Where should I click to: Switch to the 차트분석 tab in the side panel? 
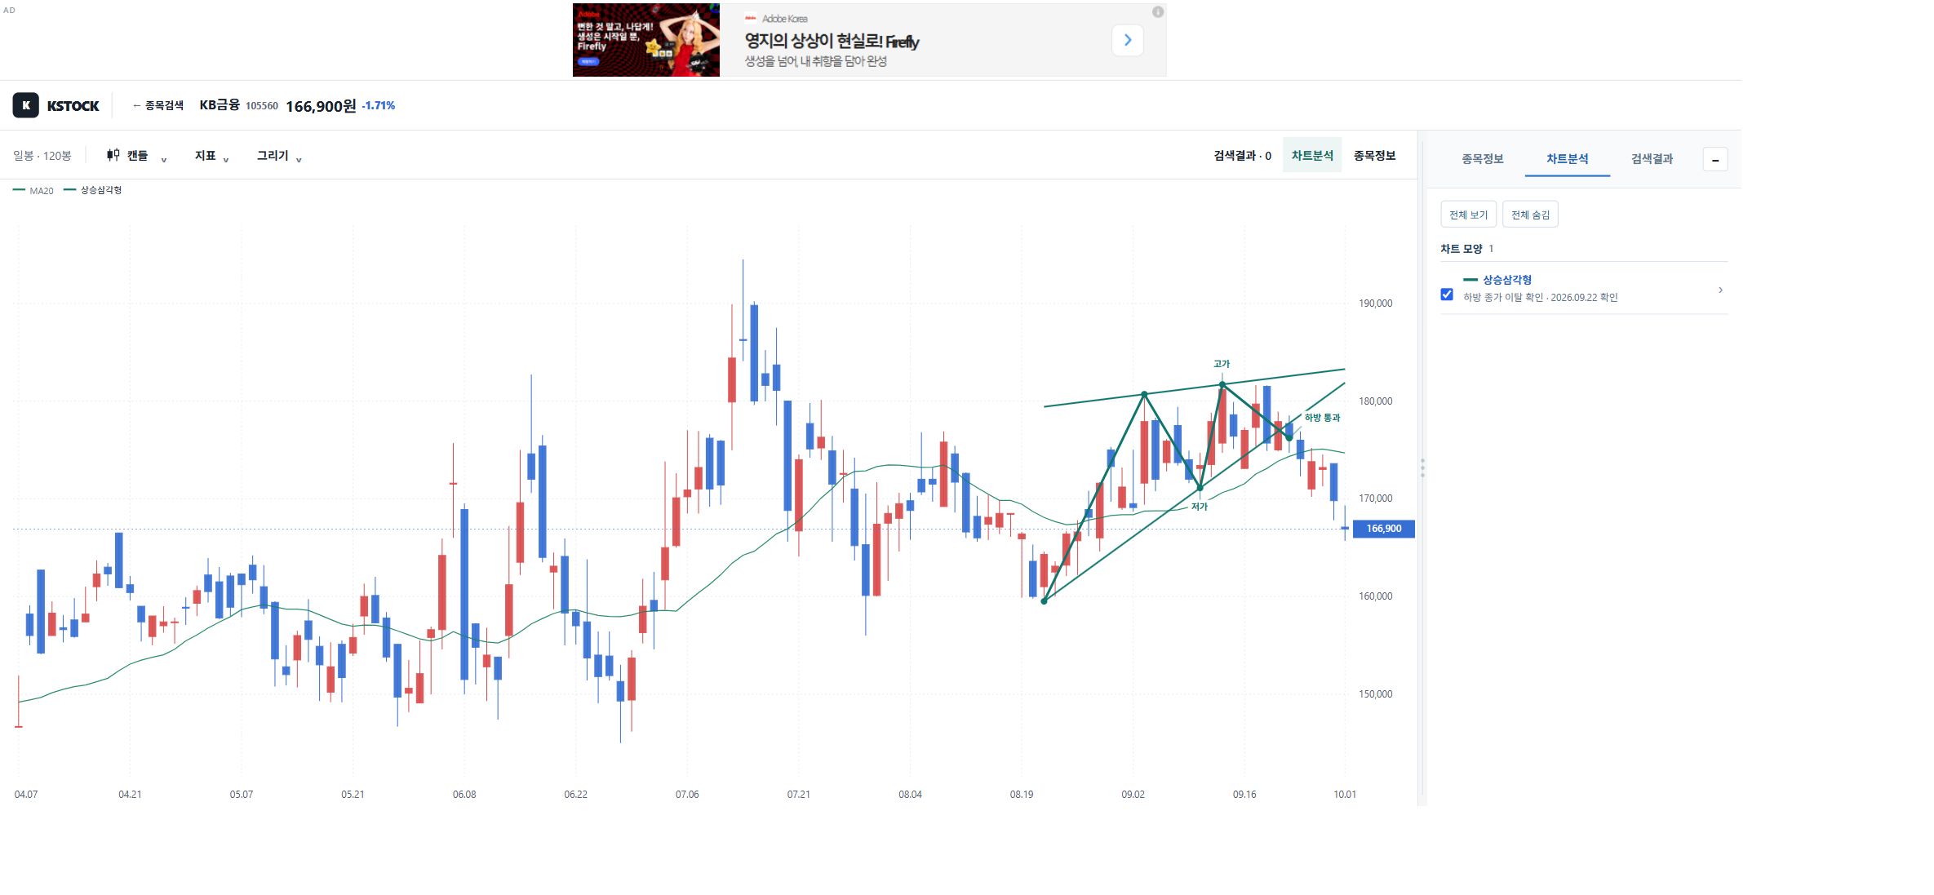(x=1567, y=159)
